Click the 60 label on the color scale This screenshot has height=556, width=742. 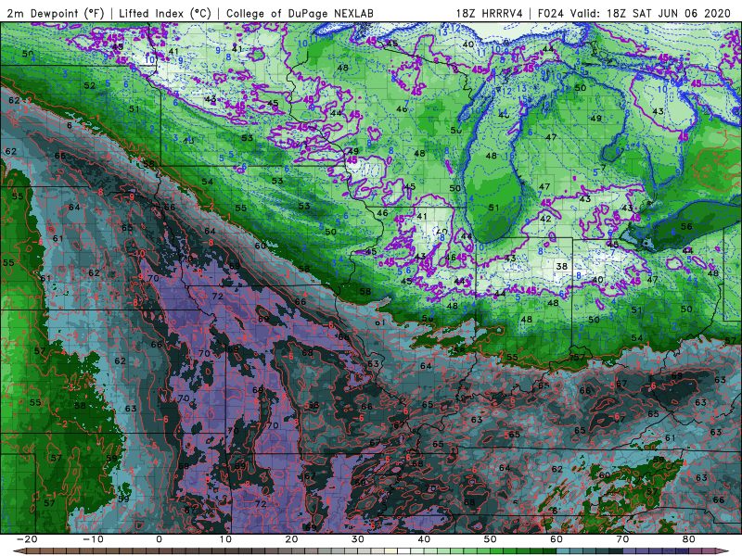[556, 539]
